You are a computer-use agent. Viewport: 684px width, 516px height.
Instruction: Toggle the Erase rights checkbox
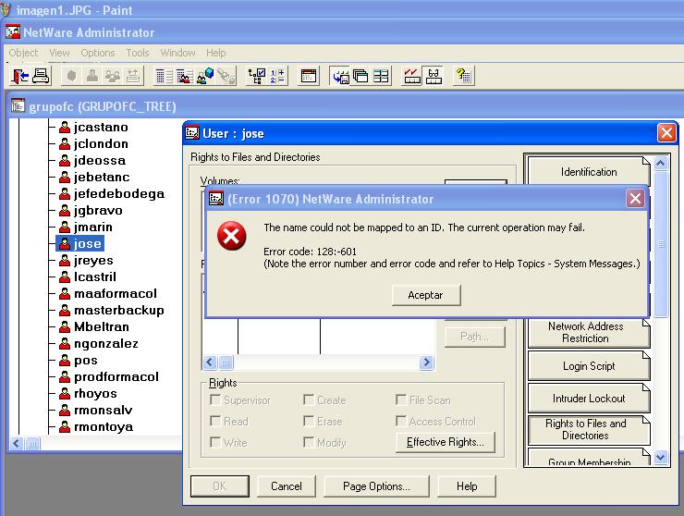coord(309,421)
